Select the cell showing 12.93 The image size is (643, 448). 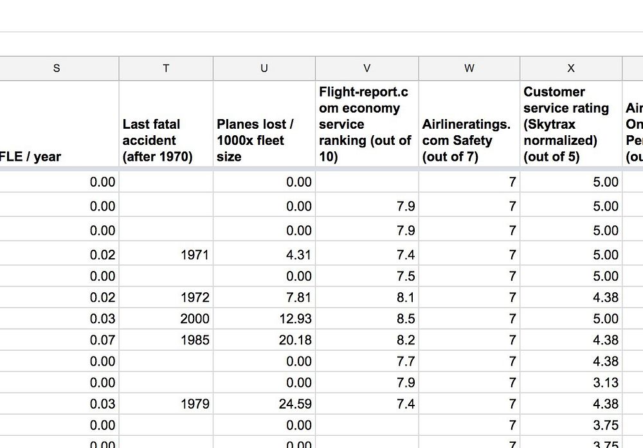264,319
